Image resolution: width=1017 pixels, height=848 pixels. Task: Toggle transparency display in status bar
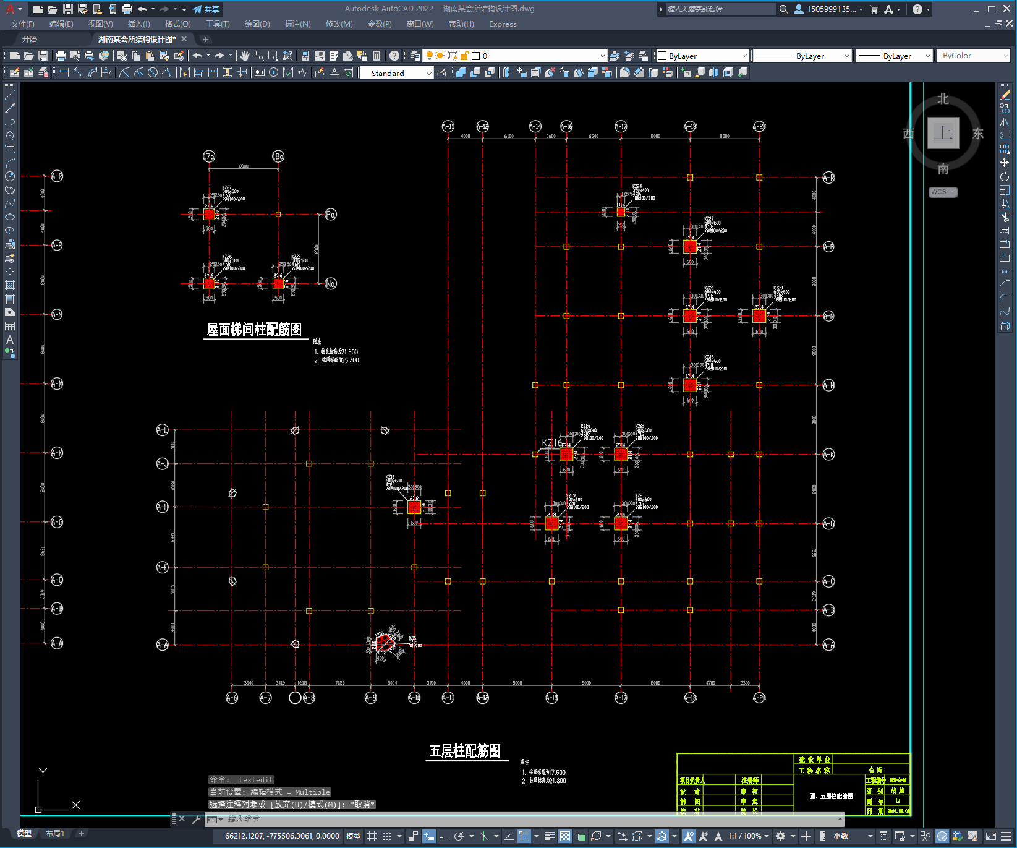[x=565, y=836]
